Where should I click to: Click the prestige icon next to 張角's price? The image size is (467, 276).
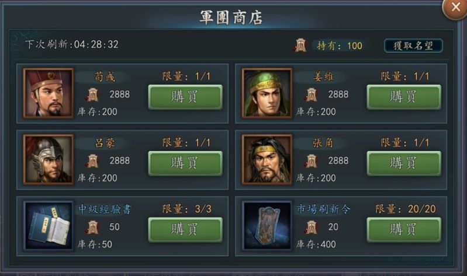coord(311,161)
